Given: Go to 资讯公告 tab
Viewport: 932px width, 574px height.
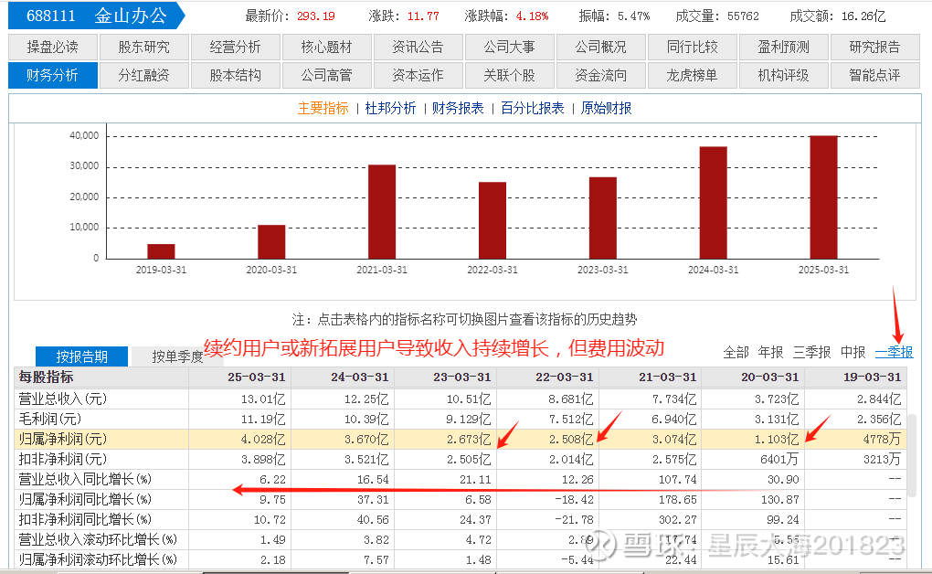Looking at the screenshot, I should click(418, 47).
